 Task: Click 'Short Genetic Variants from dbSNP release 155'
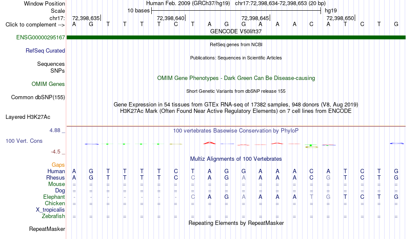tap(236, 91)
